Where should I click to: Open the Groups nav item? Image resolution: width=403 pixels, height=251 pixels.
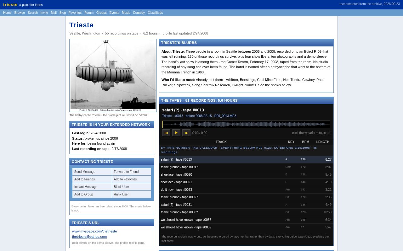coord(101,13)
